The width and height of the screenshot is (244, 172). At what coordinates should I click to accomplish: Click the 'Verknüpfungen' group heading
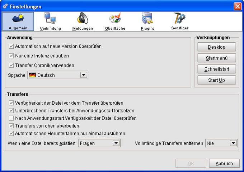pyautogui.click(x=213, y=38)
